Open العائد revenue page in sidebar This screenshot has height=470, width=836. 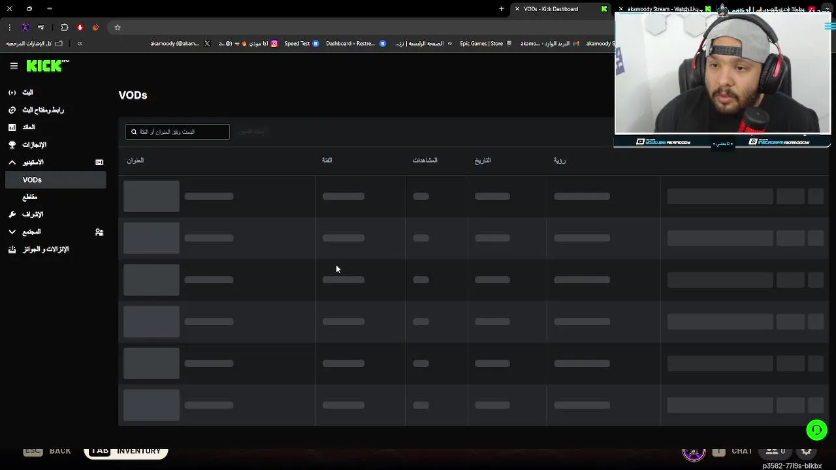click(29, 127)
